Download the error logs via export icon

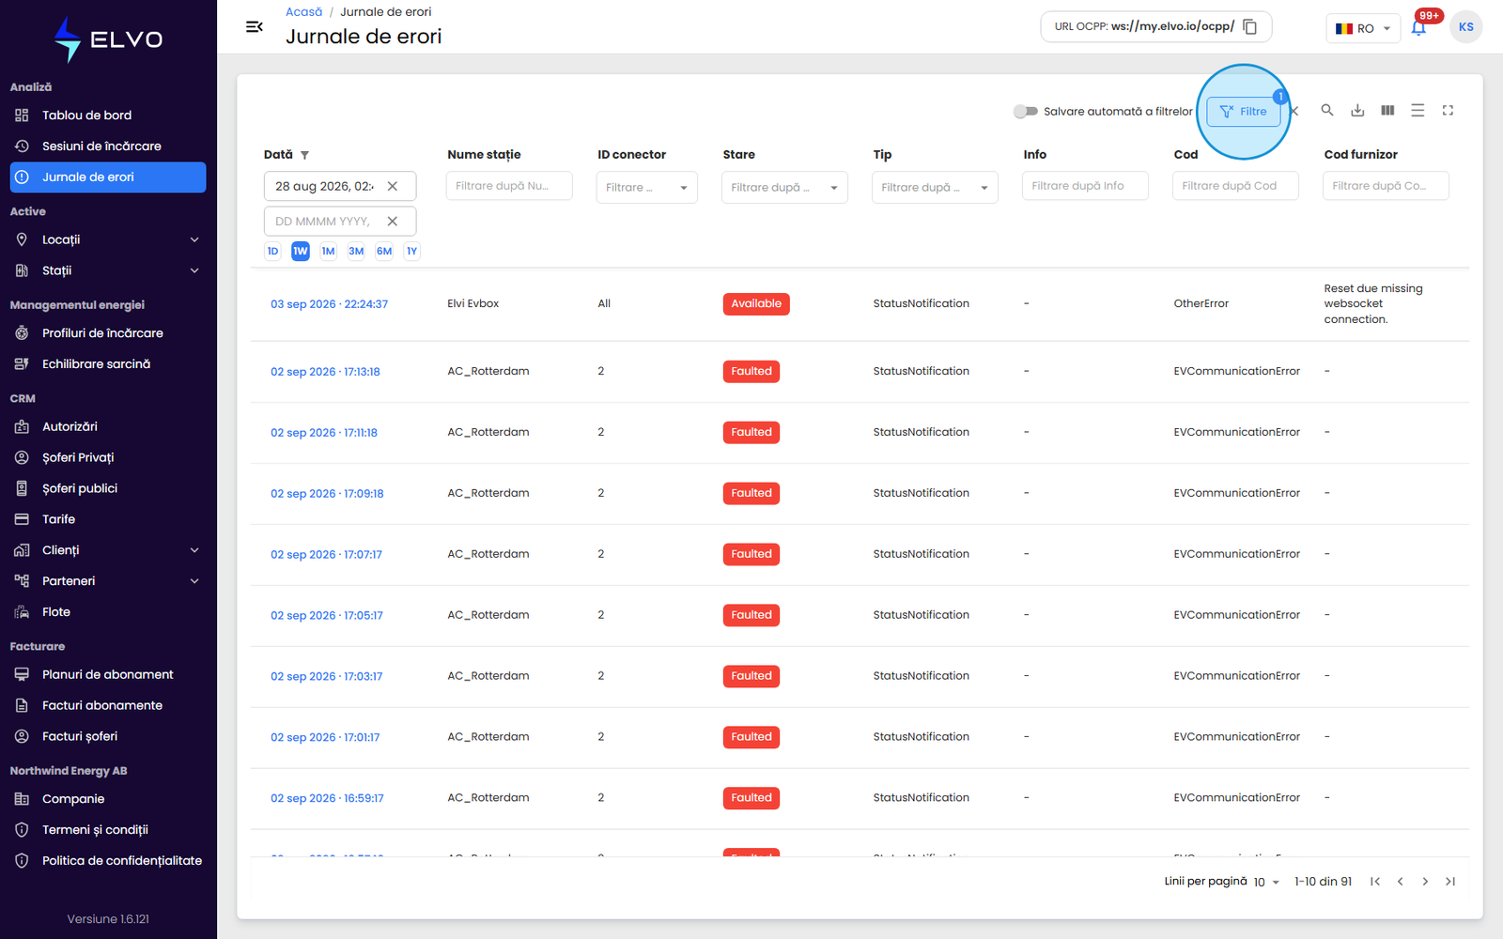1357,111
